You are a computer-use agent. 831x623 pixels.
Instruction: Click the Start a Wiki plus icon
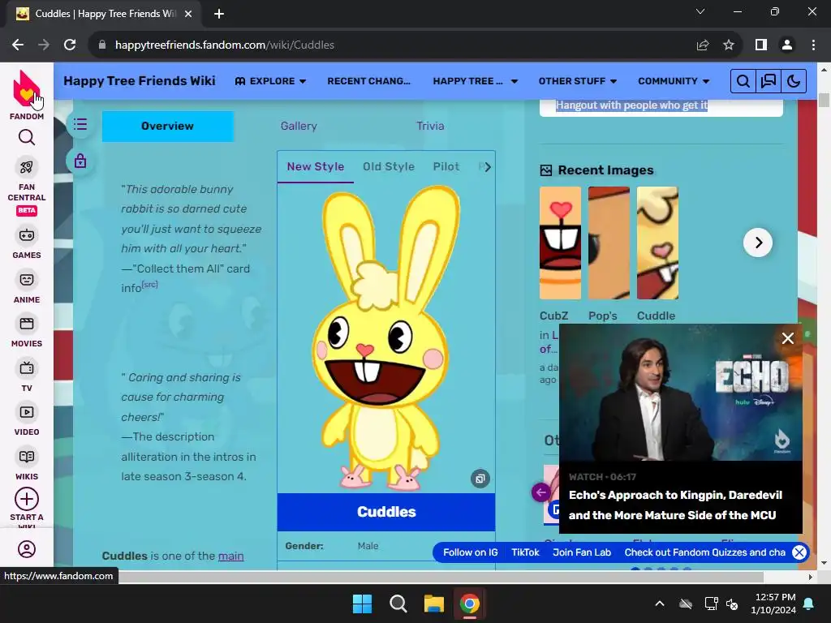click(27, 499)
